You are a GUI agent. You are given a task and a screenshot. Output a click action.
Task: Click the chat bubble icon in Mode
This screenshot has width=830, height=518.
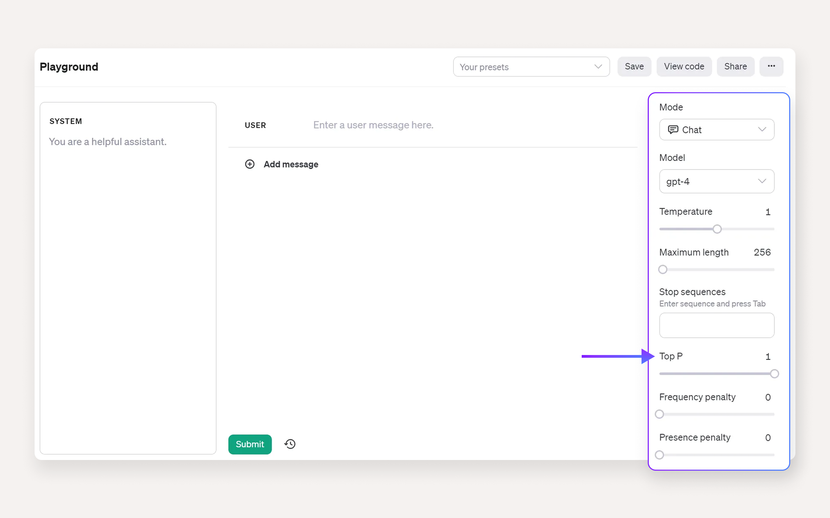pyautogui.click(x=673, y=129)
